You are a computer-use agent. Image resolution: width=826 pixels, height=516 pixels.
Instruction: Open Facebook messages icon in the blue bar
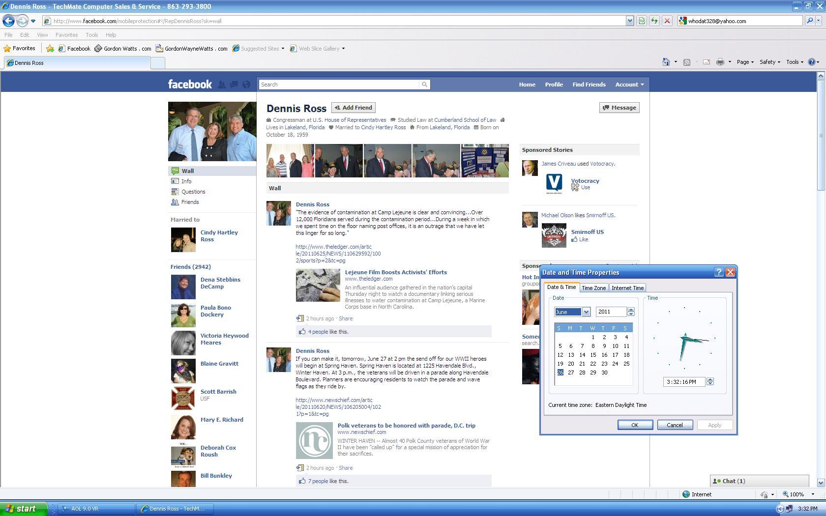tap(234, 85)
